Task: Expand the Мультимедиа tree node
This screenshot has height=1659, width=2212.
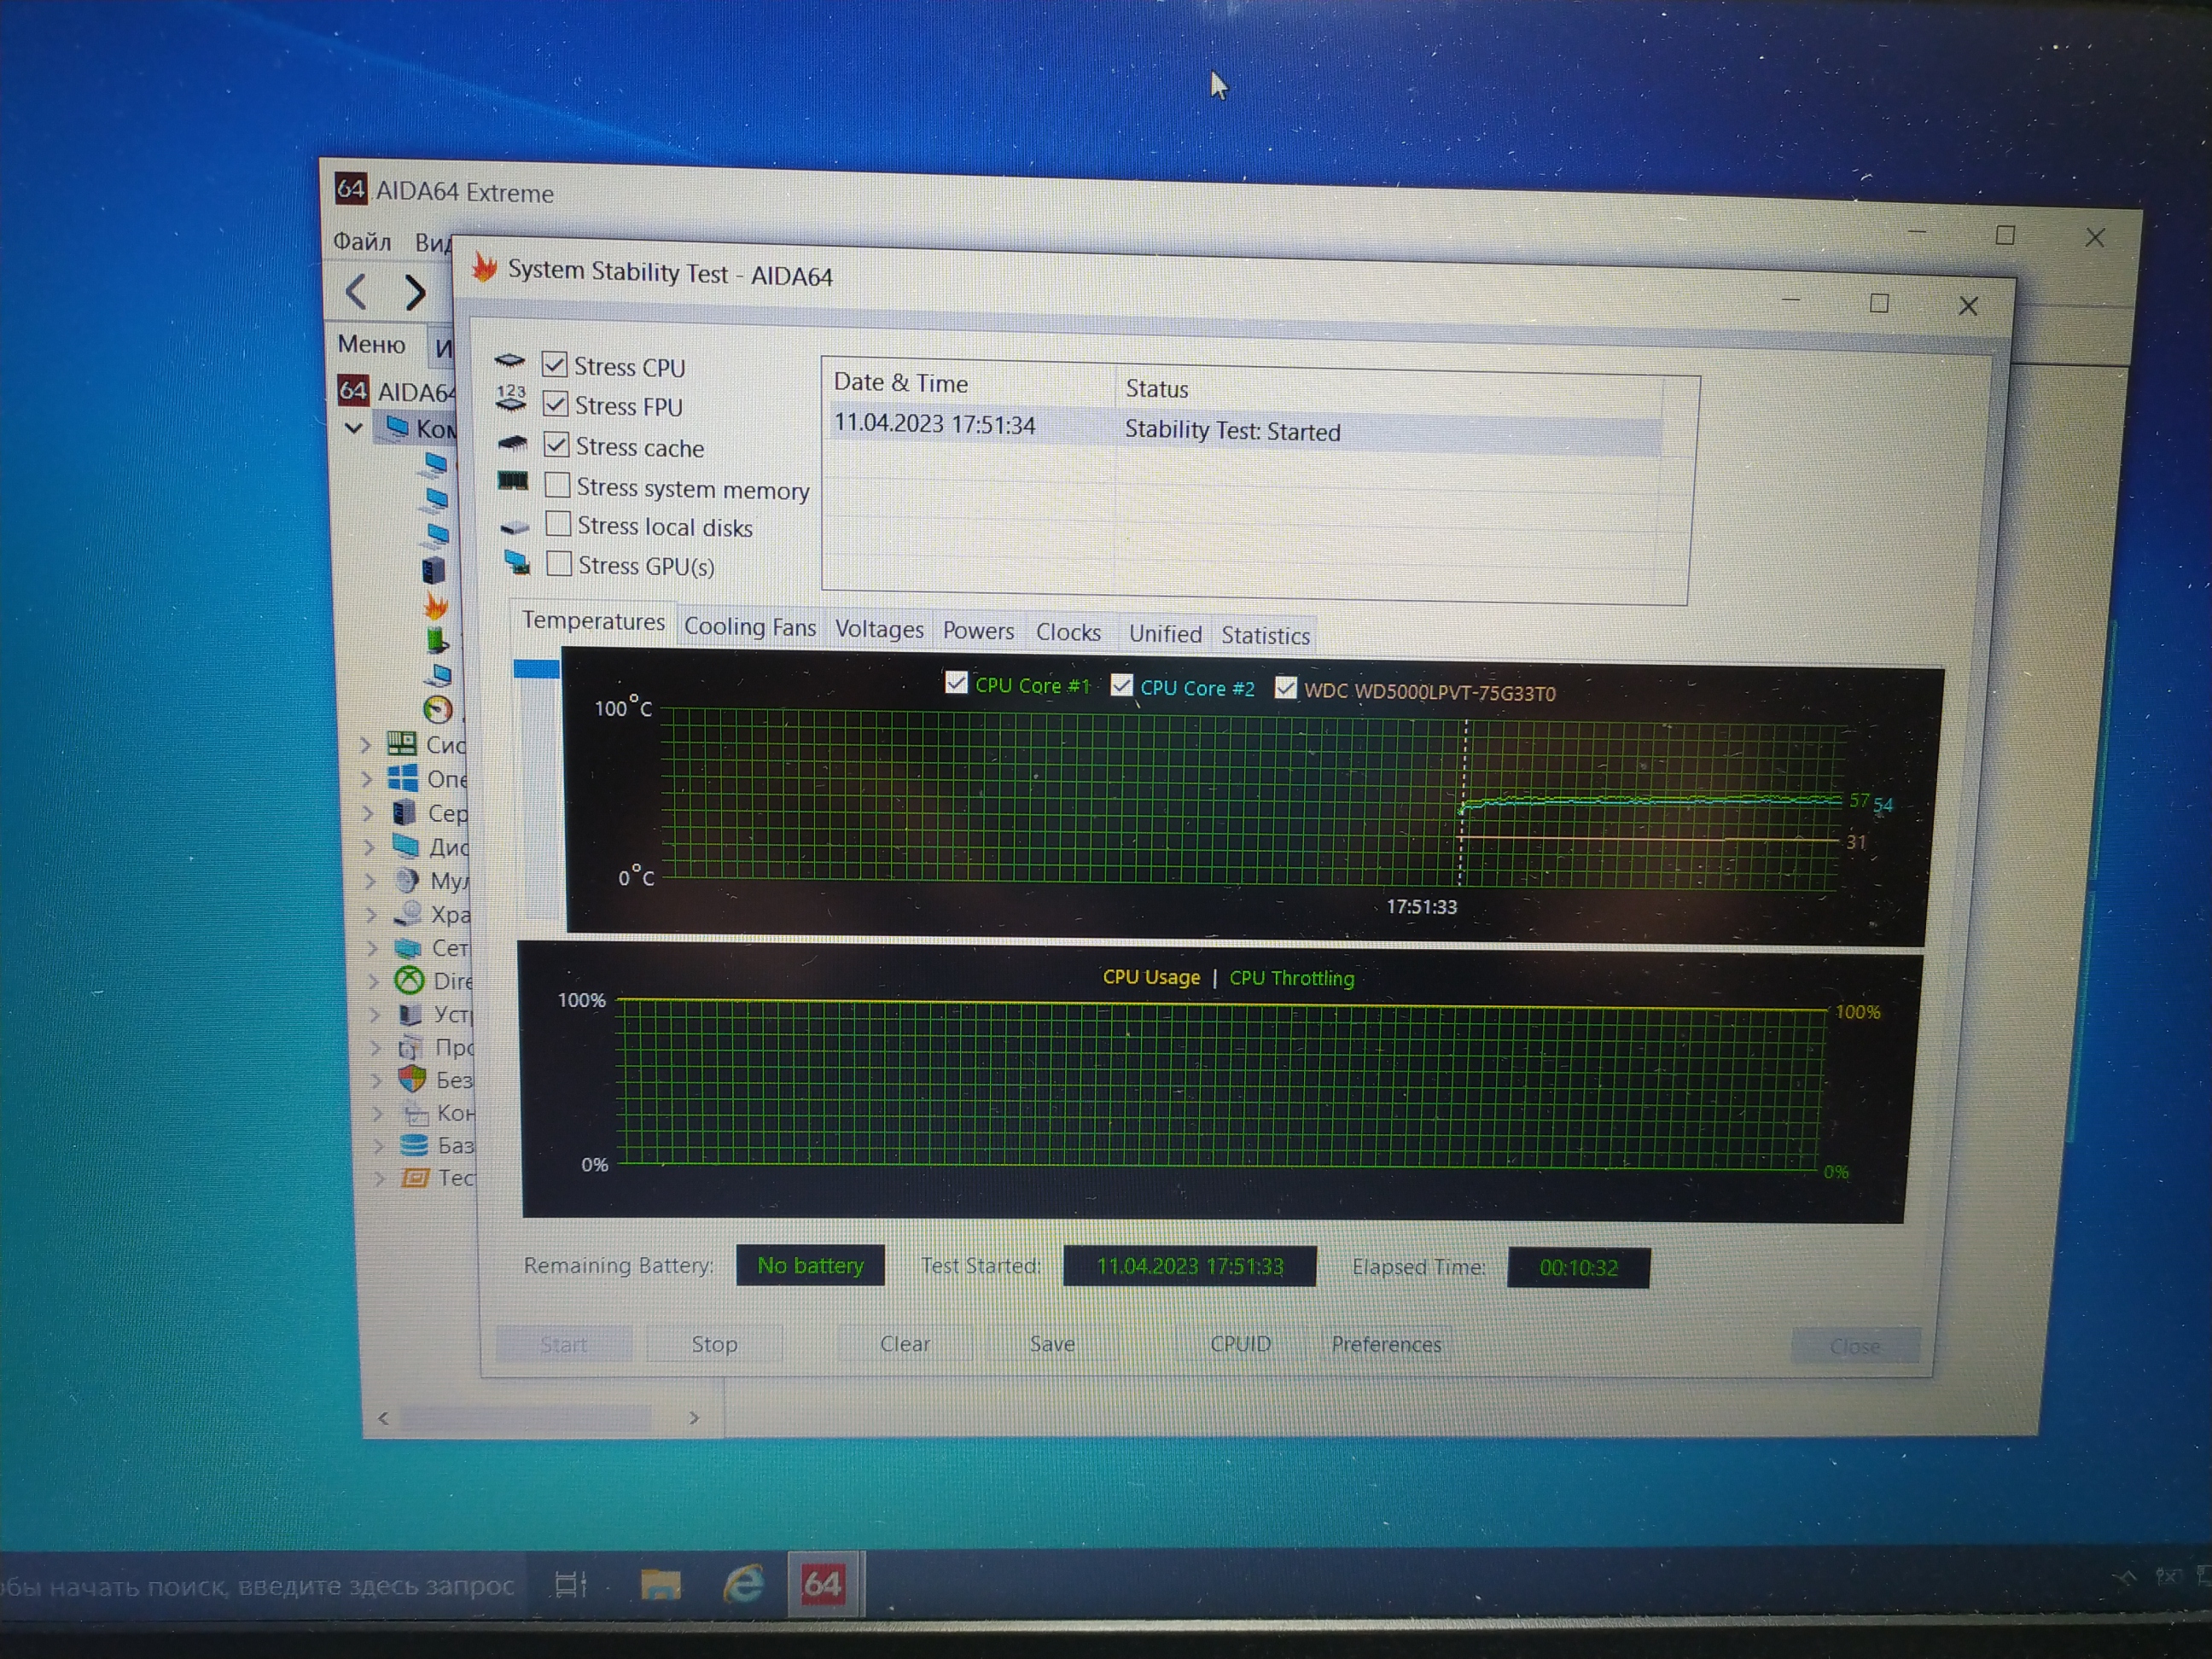Action: (x=370, y=881)
